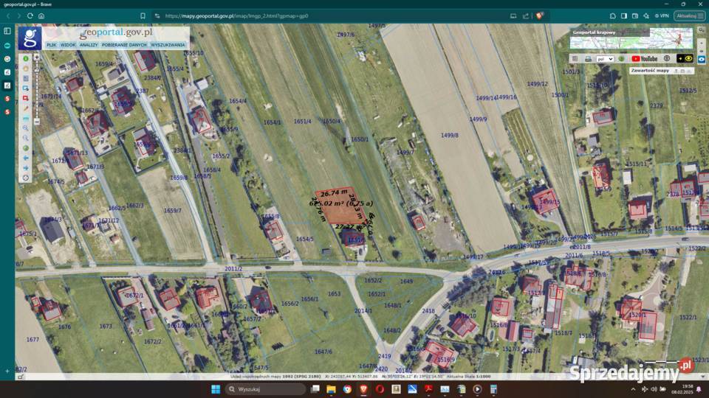Click the VPN button

662,15
